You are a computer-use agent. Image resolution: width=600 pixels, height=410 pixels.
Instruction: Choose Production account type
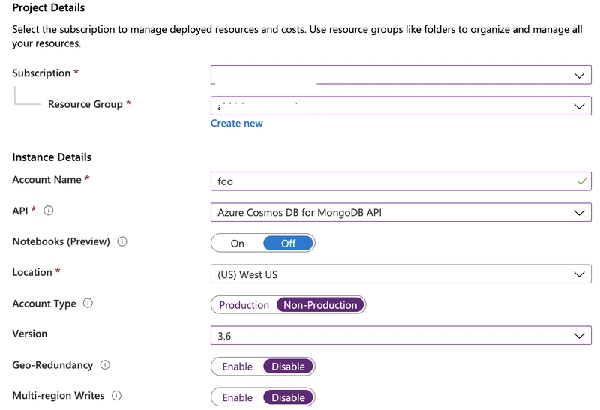pyautogui.click(x=244, y=305)
